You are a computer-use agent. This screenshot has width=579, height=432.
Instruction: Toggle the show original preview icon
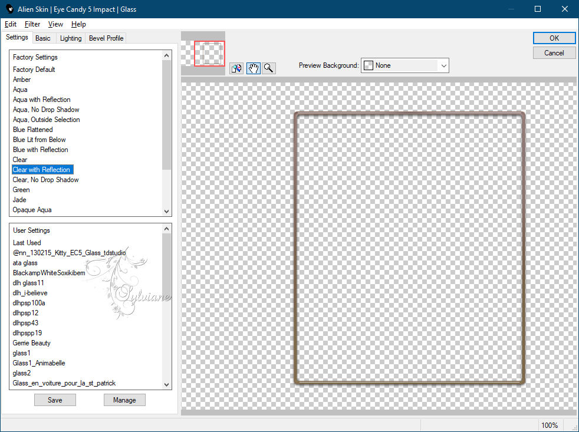coord(236,68)
